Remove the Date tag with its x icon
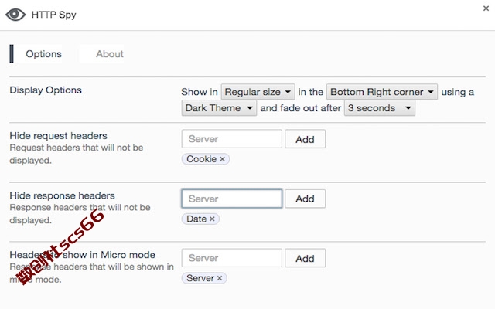Screen dimensions: 495x309 [x=212, y=219]
